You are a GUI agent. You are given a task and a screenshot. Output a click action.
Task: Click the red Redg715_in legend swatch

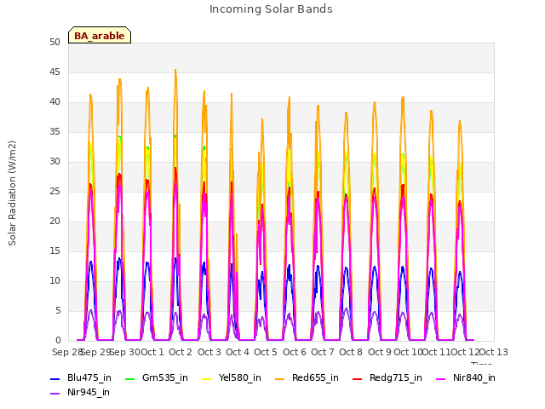(358, 378)
